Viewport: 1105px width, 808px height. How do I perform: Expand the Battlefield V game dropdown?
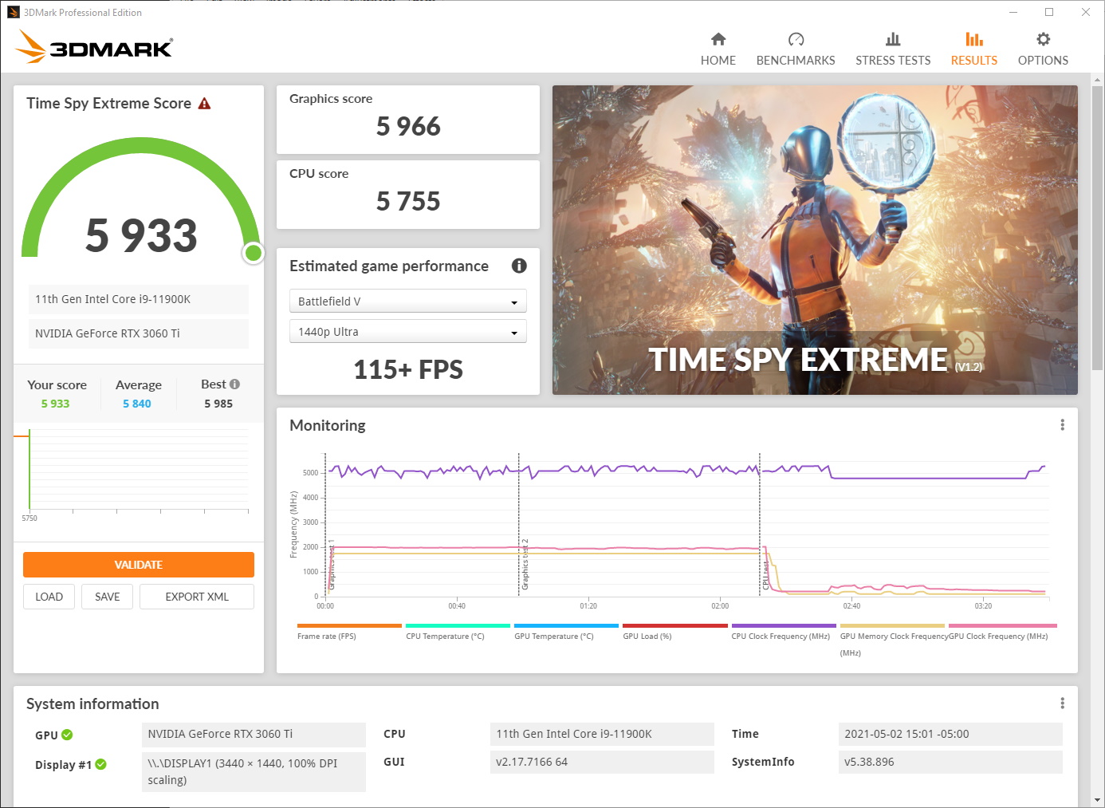pos(407,302)
